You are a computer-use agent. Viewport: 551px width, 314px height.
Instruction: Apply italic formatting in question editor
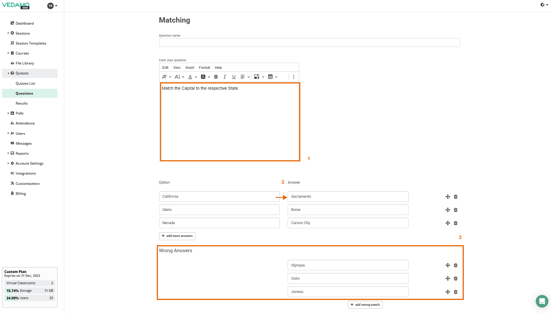[x=225, y=77]
